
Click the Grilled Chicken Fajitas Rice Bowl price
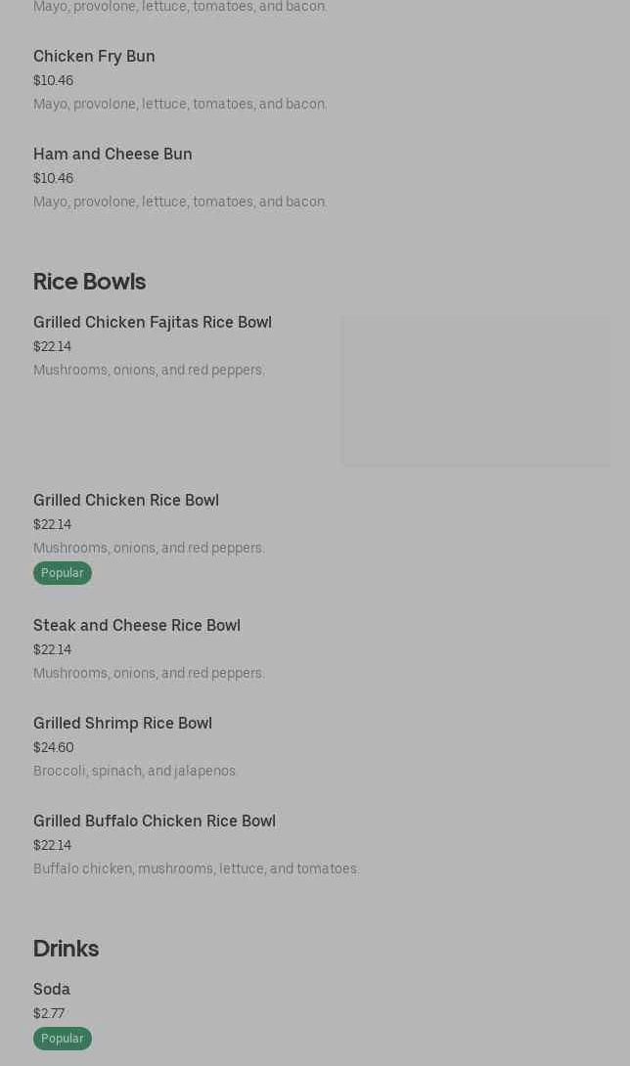52,347
